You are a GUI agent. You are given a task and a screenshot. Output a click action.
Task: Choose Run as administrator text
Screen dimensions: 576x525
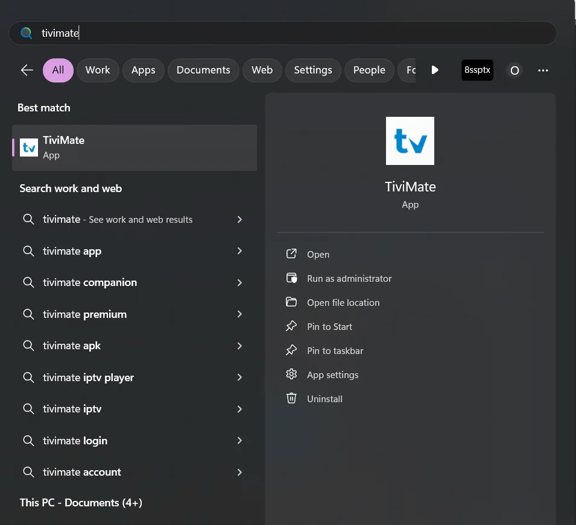(349, 279)
